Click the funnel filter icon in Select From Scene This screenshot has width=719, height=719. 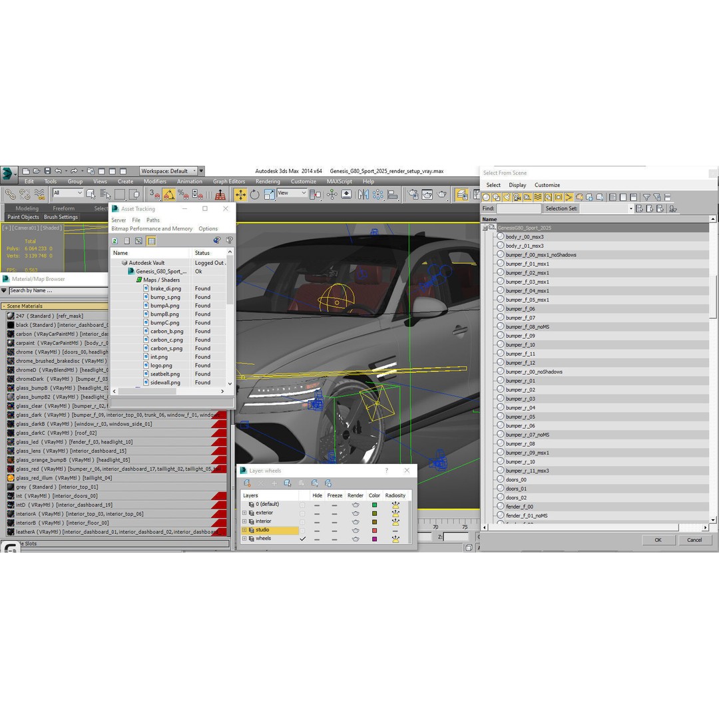pyautogui.click(x=646, y=197)
